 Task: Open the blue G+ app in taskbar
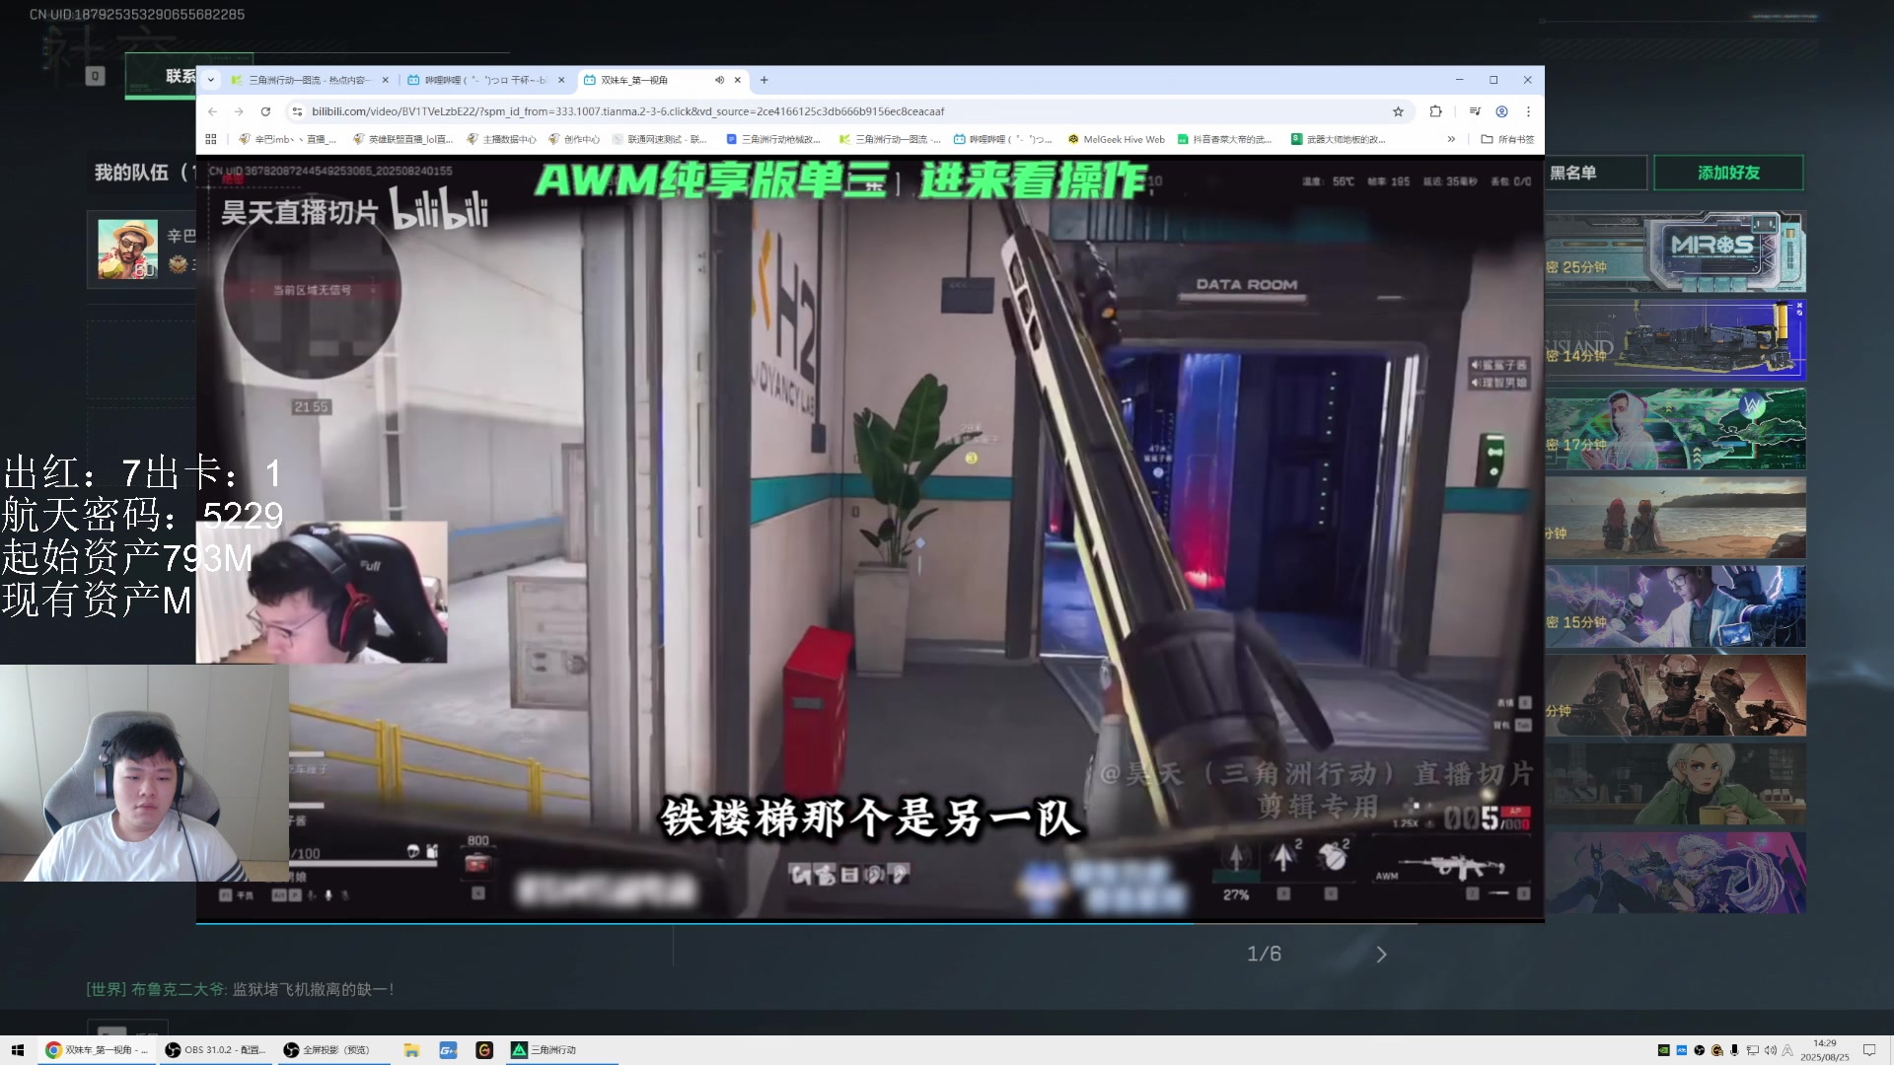[448, 1050]
